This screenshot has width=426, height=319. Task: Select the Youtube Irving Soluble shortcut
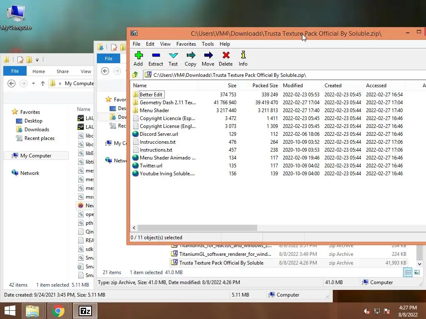pos(167,173)
